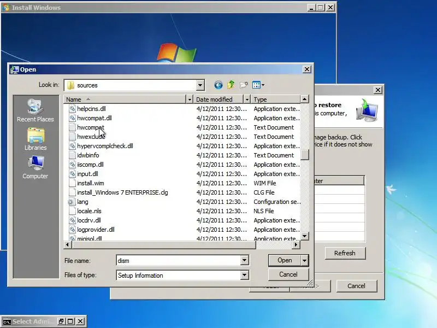The width and height of the screenshot is (437, 328).
Task: Close the restore wizard window
Action: point(378,90)
